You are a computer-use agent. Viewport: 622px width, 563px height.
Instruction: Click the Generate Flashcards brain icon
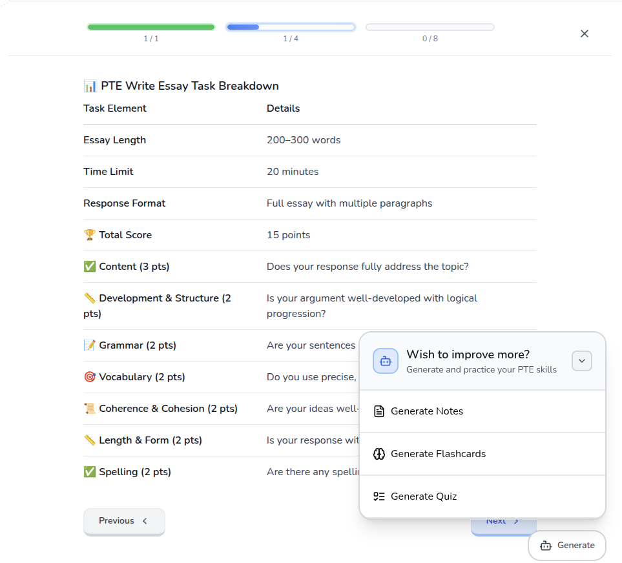[379, 454]
